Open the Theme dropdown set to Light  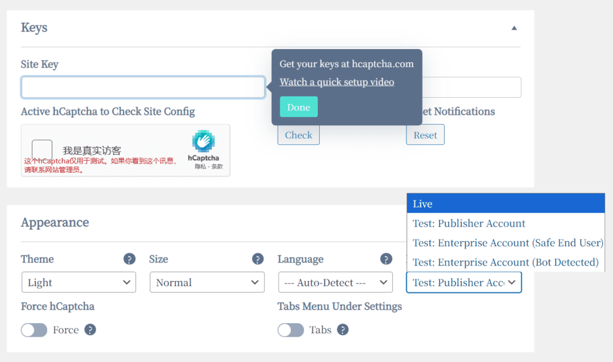click(x=78, y=282)
